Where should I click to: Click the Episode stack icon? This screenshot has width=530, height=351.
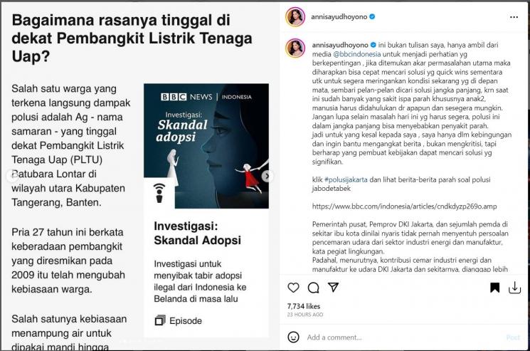pos(160,320)
